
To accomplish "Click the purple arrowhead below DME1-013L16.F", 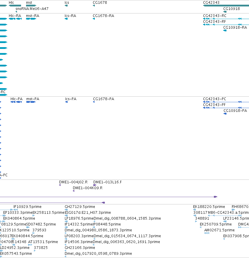I will point(95,185).
